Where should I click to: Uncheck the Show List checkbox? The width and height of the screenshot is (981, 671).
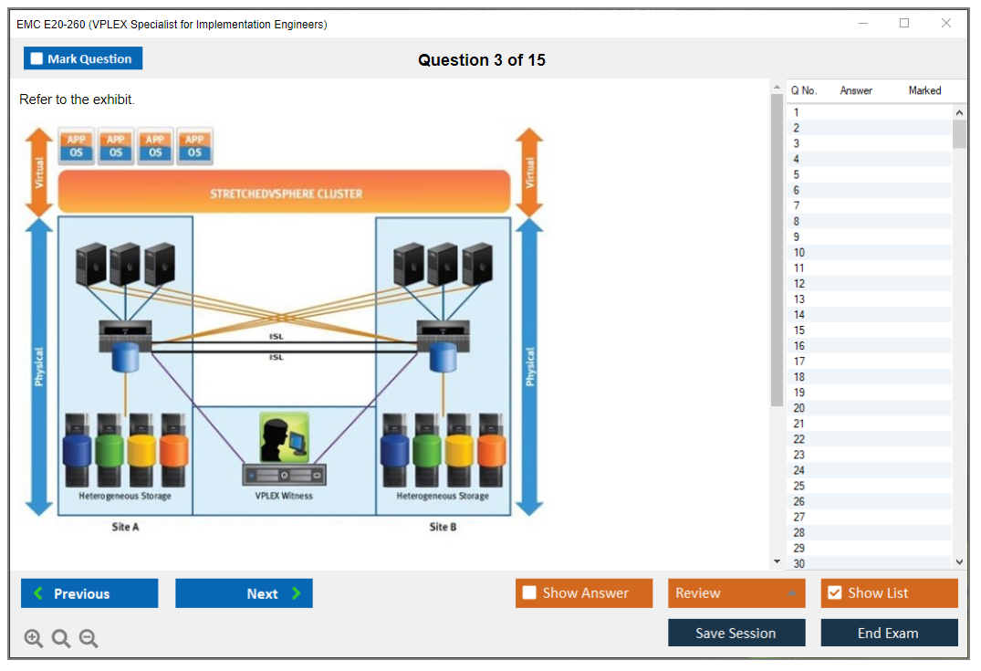click(834, 593)
